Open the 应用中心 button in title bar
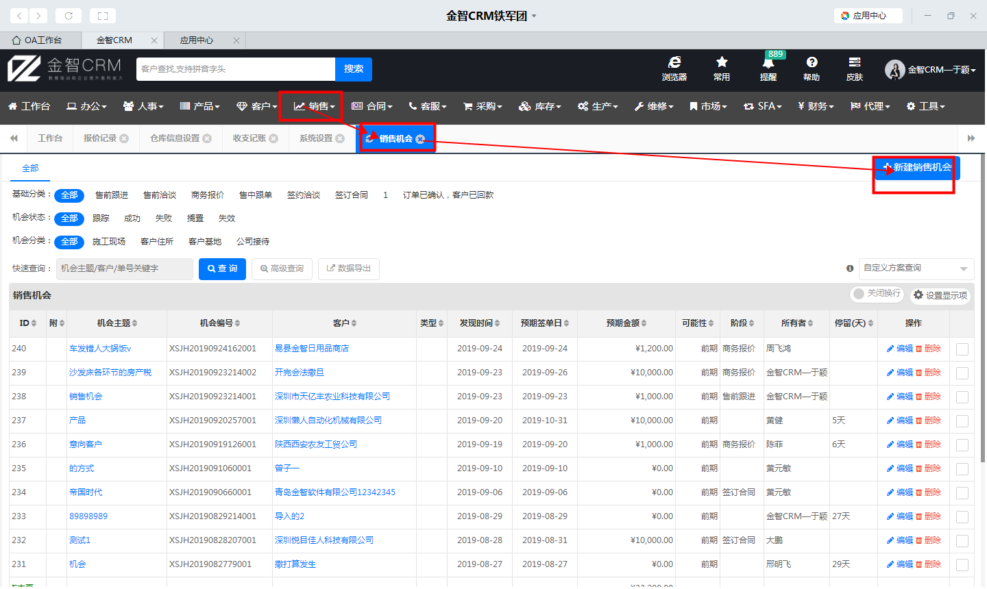This screenshot has height=589, width=987. (868, 15)
